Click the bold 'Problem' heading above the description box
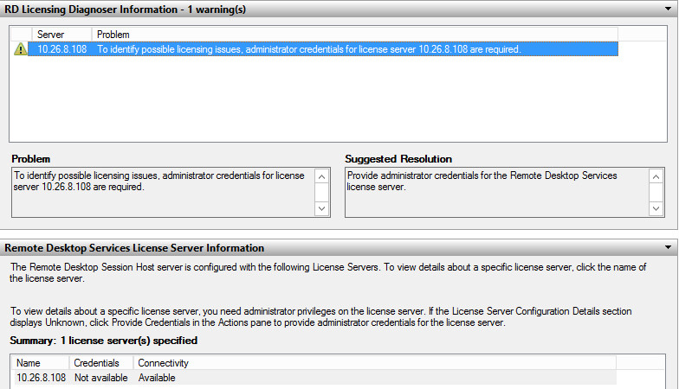The height and width of the screenshot is (389, 679). point(31,159)
